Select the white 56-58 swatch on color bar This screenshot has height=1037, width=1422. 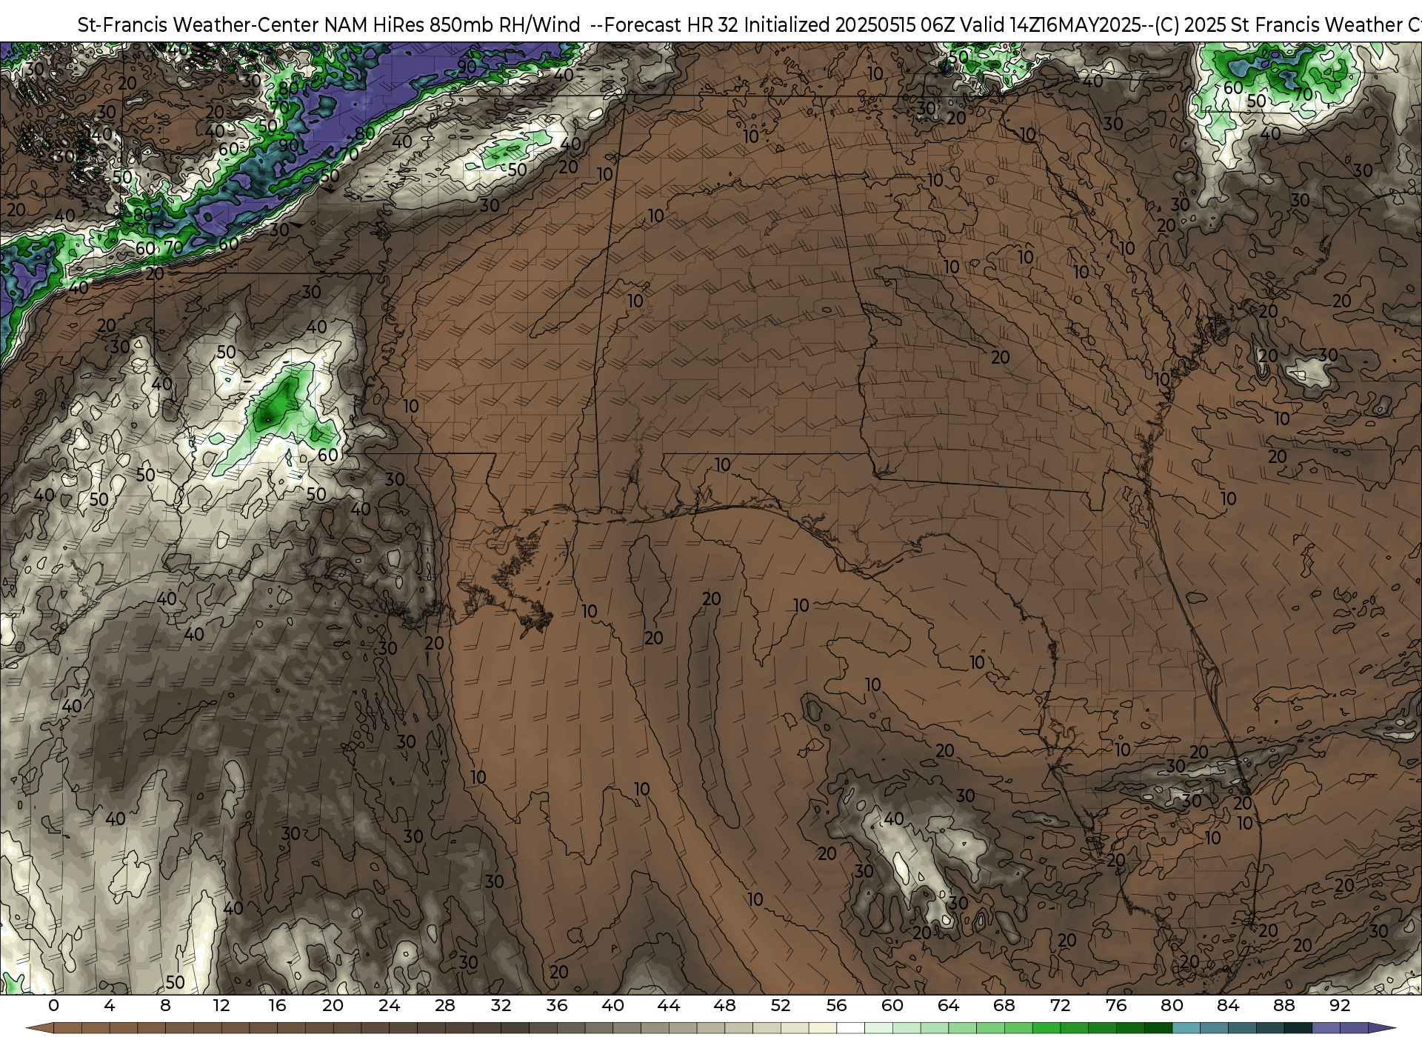click(x=850, y=1028)
